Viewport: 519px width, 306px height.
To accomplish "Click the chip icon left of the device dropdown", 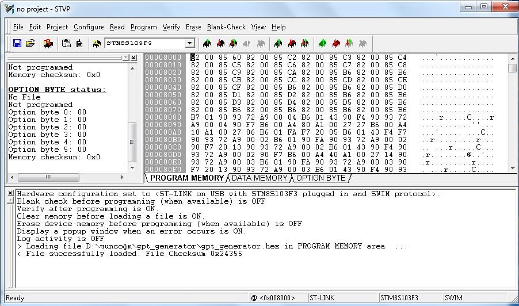I will point(97,44).
